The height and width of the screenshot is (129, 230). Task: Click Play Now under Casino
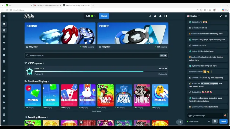pyautogui.click(x=32, y=47)
